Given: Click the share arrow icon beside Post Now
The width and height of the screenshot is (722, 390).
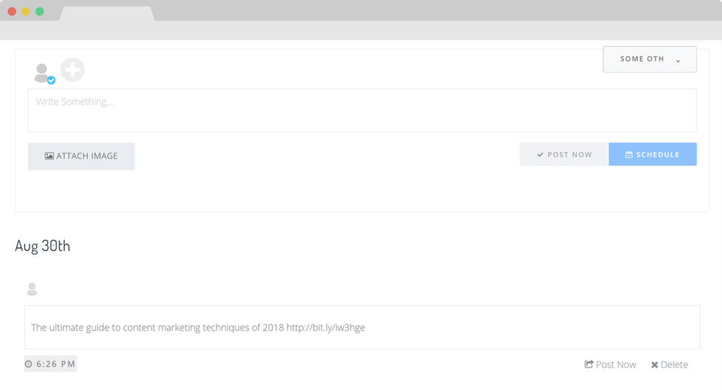Looking at the screenshot, I should pos(589,364).
